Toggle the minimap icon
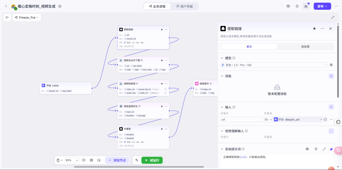Screen dimensions: 342x170 (x=99, y=160)
